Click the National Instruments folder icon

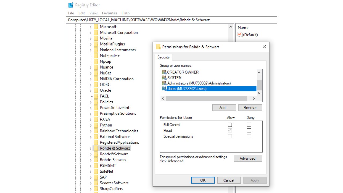coord(96,50)
